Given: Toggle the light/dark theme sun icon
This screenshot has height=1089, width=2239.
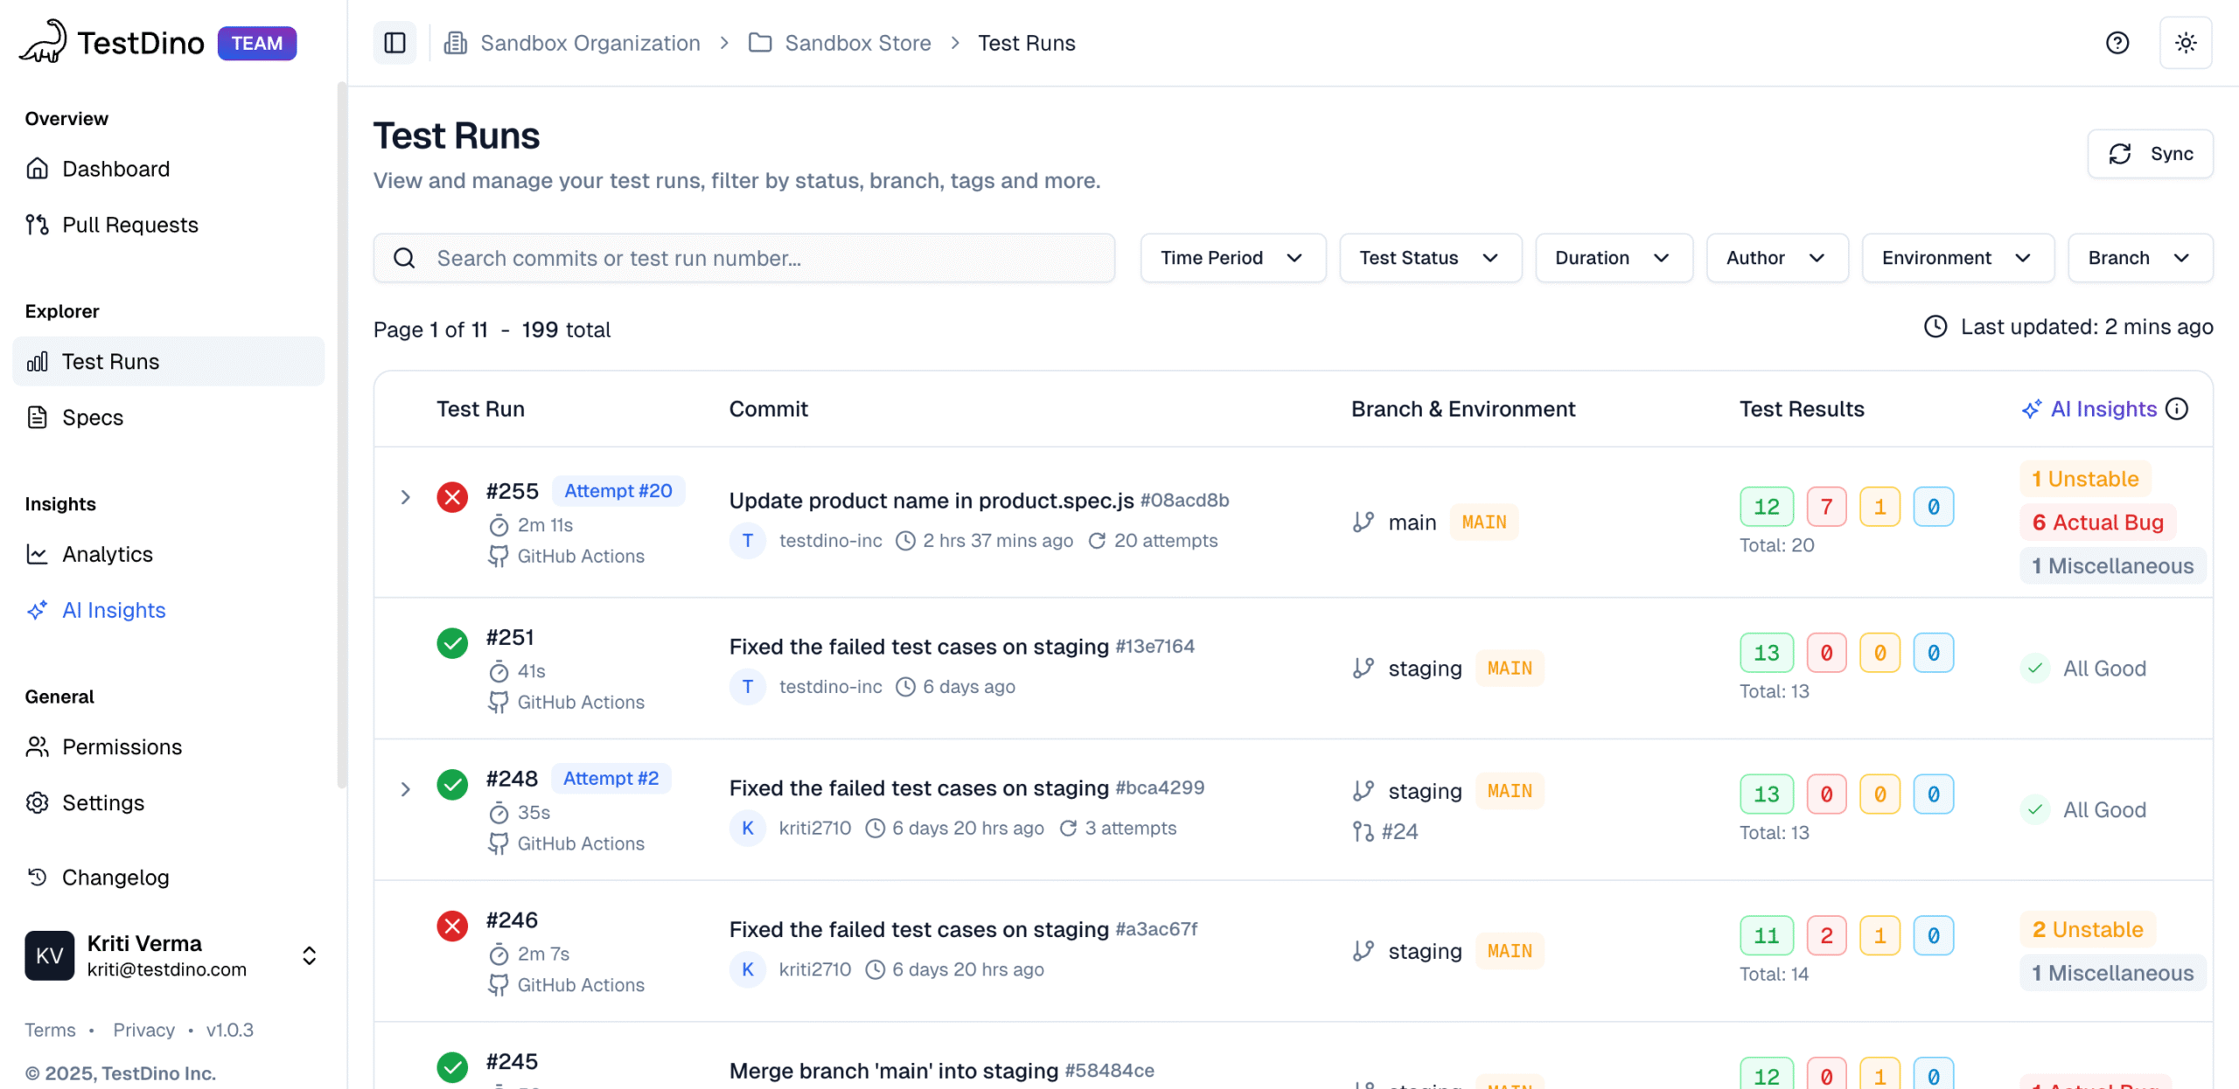Looking at the screenshot, I should tap(2185, 43).
